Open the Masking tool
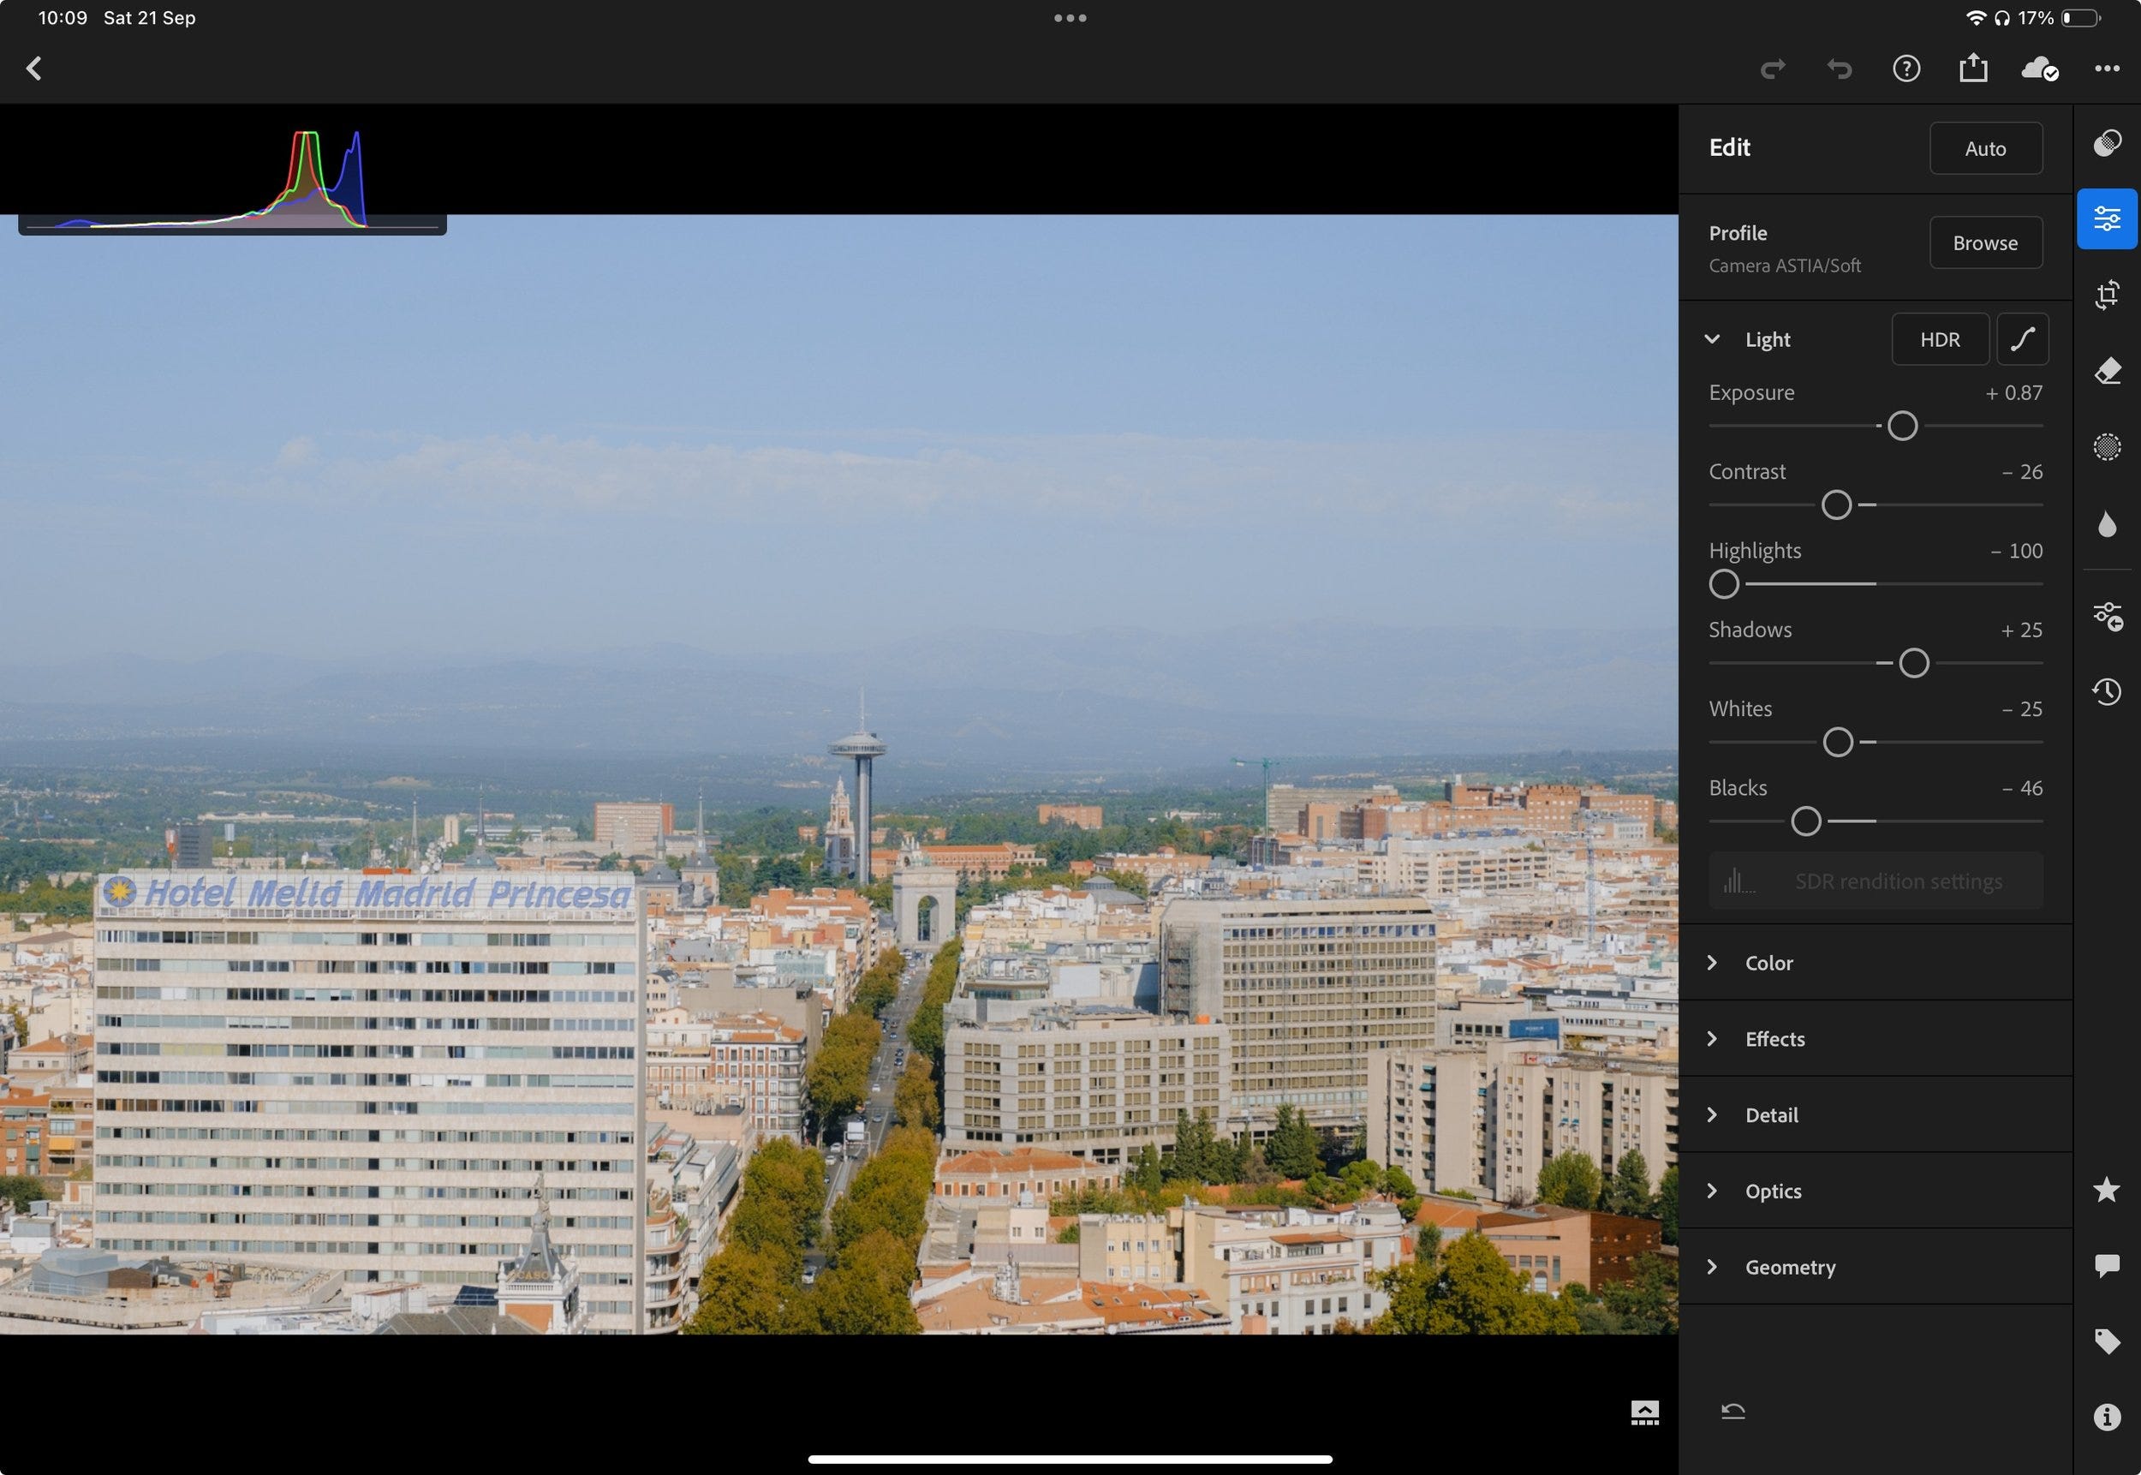The height and width of the screenshot is (1475, 2141). 2107,447
